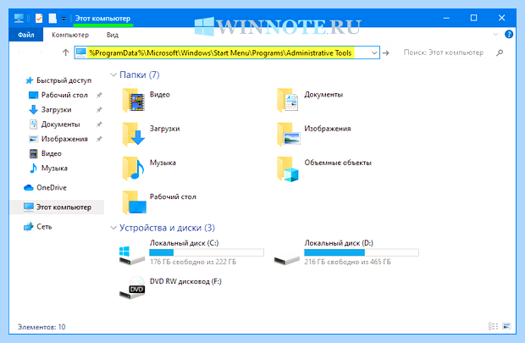Screen dimensions: 525x343
Task: Click the computer icon inside address bar
Action: pyautogui.click(x=81, y=53)
